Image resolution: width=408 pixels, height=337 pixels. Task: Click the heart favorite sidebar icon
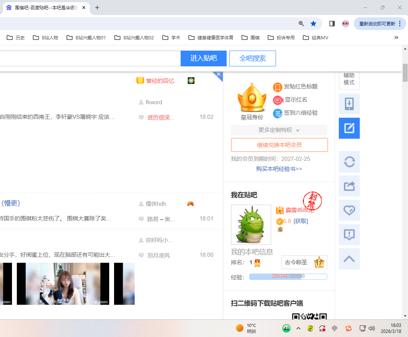(349, 210)
